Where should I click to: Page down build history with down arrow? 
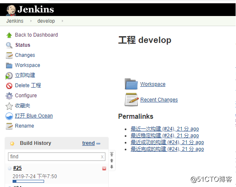point(112,167)
